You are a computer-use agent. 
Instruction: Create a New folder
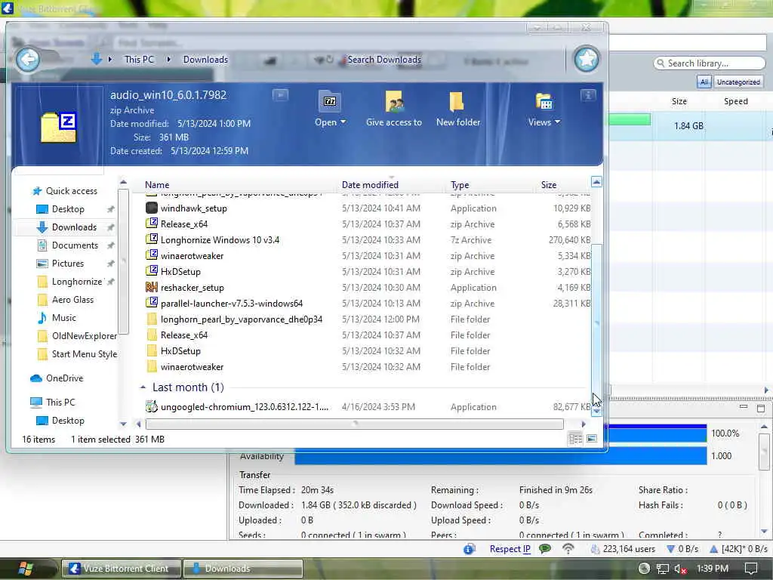[457, 102]
